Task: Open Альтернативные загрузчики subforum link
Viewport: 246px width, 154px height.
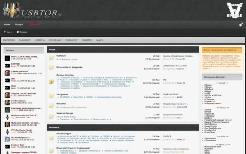Action: click(x=109, y=97)
